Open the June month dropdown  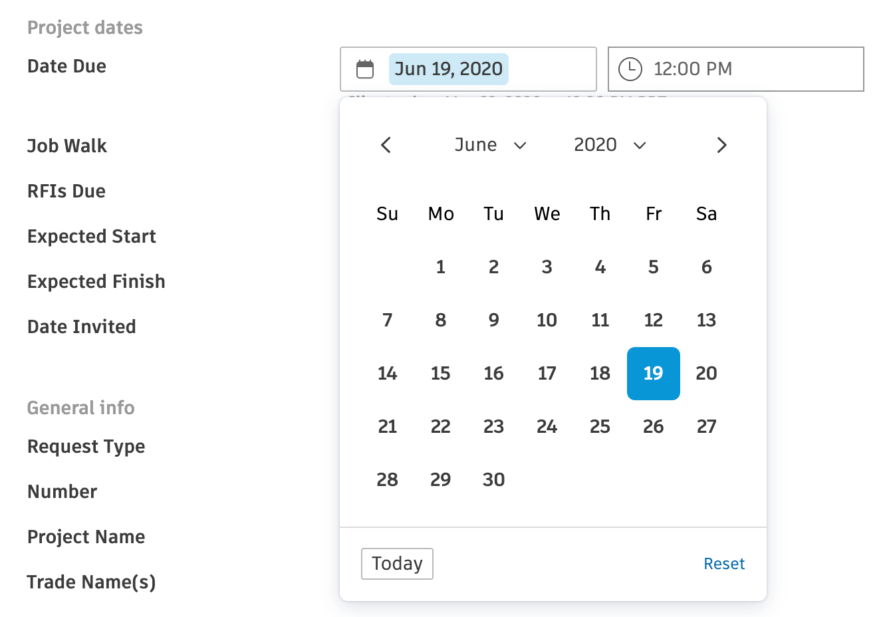[490, 145]
